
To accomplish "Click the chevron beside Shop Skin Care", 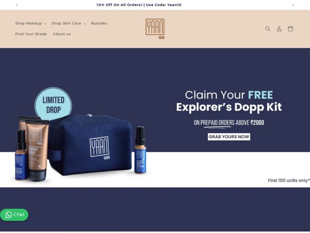I will (x=85, y=23).
